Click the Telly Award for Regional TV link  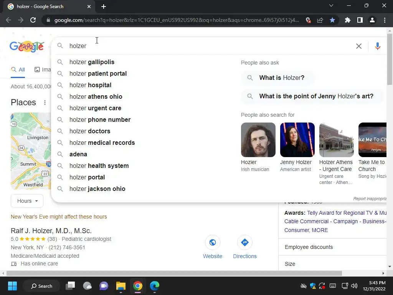coord(347,213)
